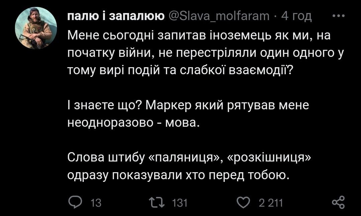Click the retweet arrows icon
This screenshot has width=361, height=216.
coord(157,202)
